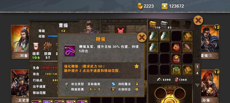Open the gold treasure chest tab
Image resolution: width=230 pixels, height=103 pixels.
click(153, 24)
